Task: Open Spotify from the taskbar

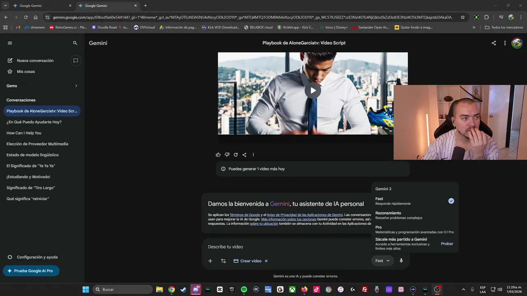Action: tap(244, 289)
